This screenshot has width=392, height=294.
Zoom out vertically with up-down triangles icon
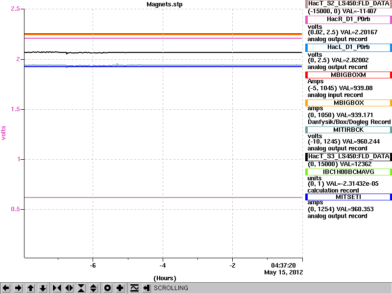[94, 288]
